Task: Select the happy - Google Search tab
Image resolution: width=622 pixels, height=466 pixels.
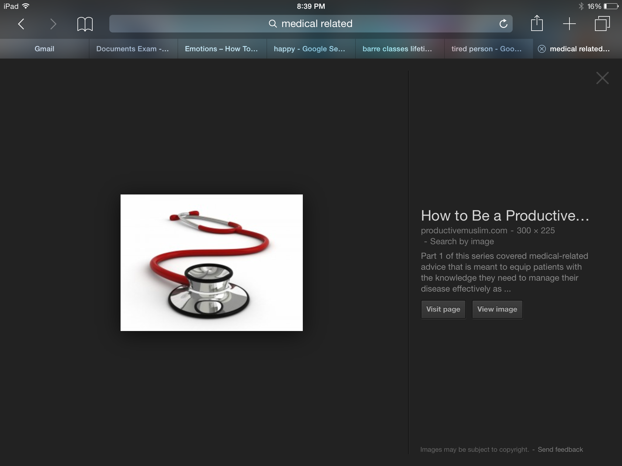Action: coord(309,49)
